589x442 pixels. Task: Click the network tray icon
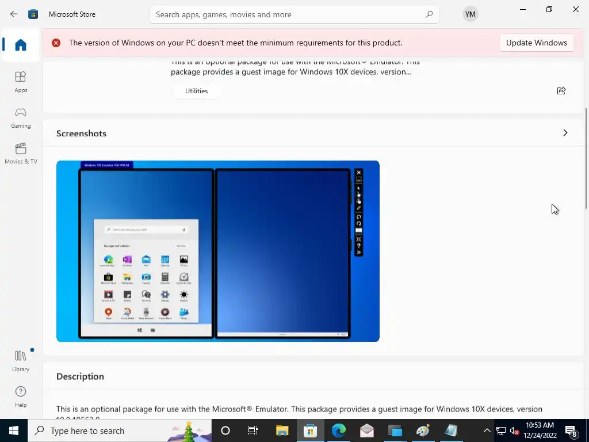(501, 430)
